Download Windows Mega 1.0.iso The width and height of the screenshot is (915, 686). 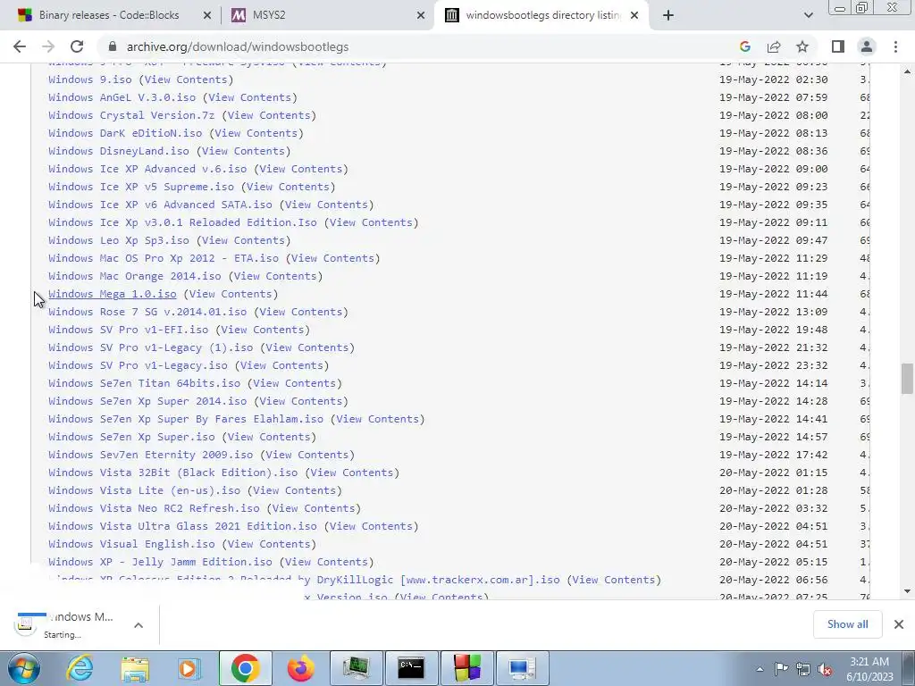coord(112,294)
